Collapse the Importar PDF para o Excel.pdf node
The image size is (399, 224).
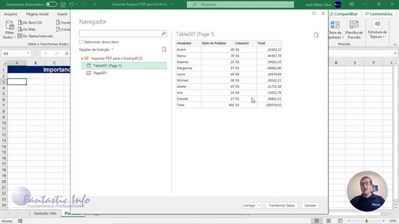pyautogui.click(x=82, y=58)
